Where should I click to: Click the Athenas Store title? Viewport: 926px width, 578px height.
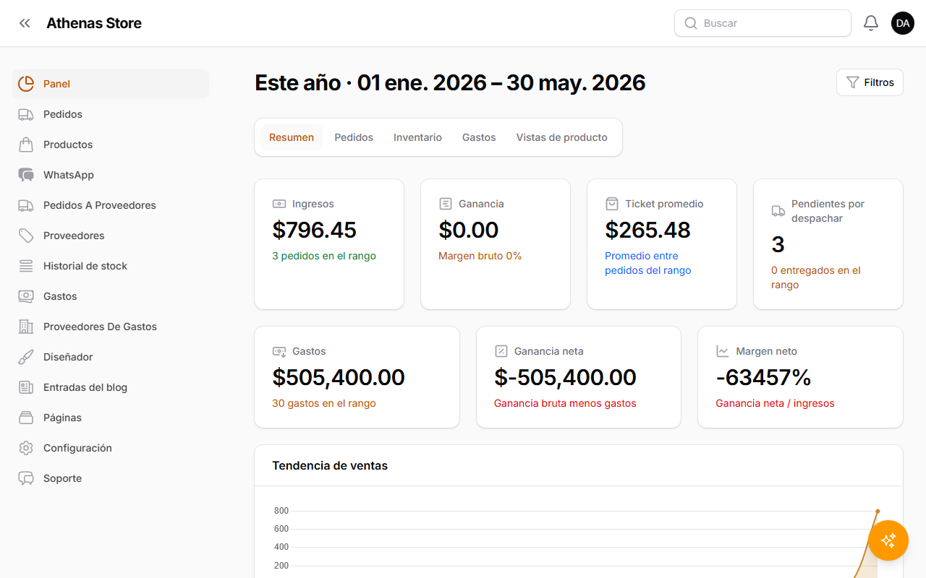[94, 23]
